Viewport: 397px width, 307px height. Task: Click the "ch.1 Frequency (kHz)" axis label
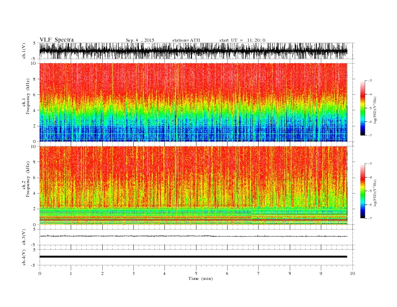(26, 96)
